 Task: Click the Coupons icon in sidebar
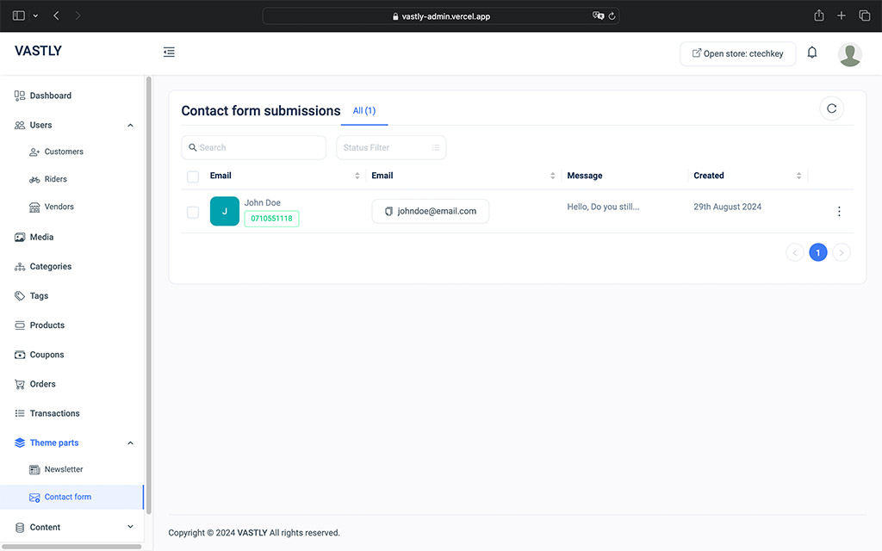[20, 355]
